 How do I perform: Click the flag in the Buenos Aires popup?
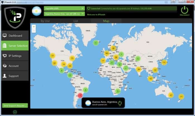tap(88, 103)
